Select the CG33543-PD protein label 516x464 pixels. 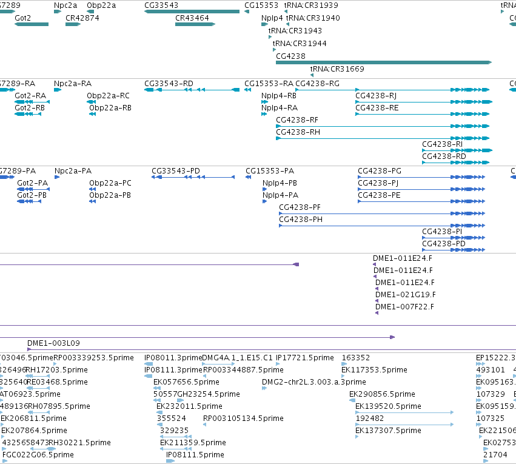point(176,171)
